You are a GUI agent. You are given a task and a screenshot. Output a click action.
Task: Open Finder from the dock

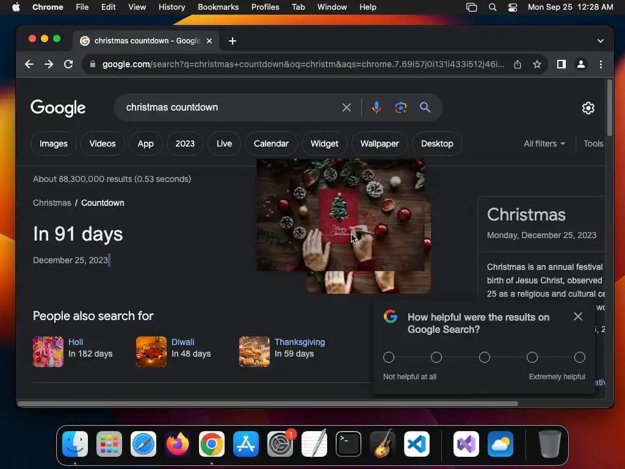(x=75, y=444)
